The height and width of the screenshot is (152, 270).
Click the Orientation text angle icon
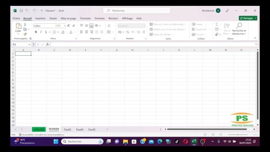tap(97, 26)
